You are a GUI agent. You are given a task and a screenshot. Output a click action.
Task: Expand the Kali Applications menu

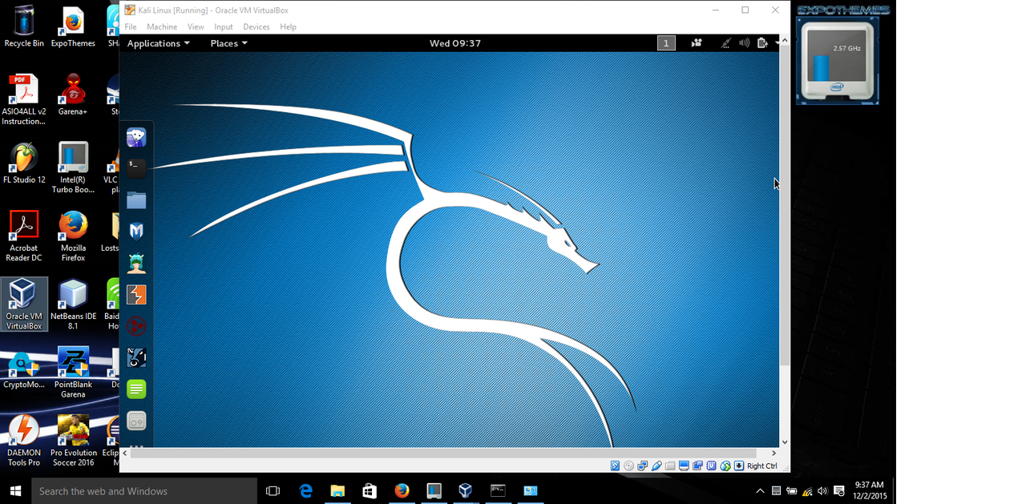[x=159, y=43]
